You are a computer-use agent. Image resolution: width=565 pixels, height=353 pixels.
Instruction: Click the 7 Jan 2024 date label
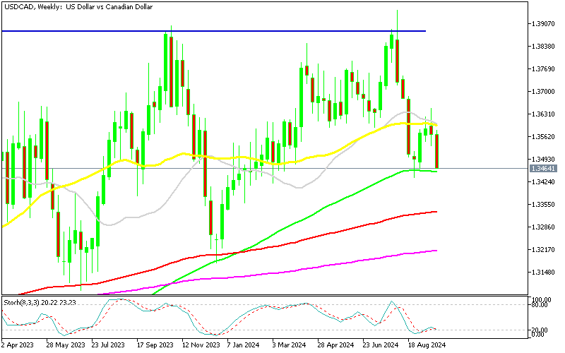click(x=243, y=345)
